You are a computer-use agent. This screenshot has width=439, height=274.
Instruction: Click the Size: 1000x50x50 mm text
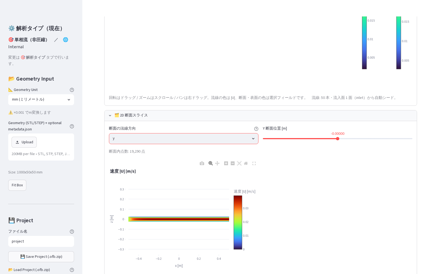pos(25,172)
